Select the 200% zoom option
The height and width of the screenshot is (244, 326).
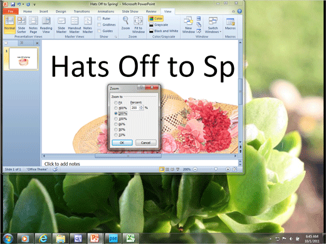coord(116,113)
